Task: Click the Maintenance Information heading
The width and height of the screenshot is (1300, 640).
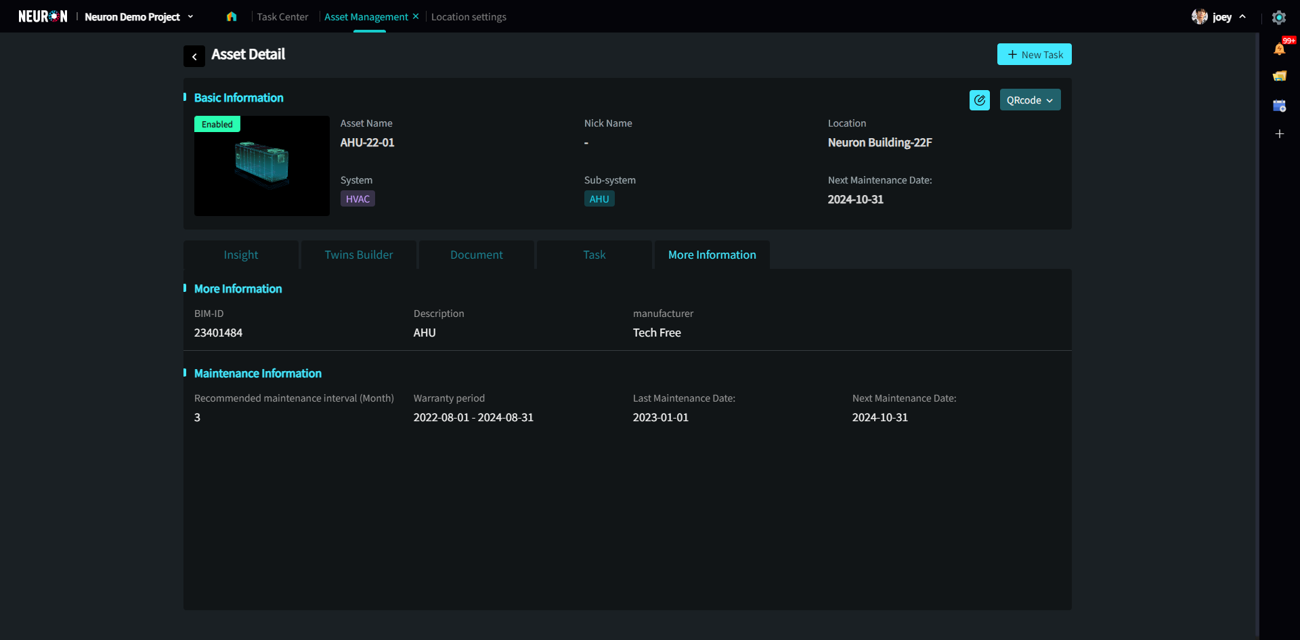Action: (x=258, y=373)
